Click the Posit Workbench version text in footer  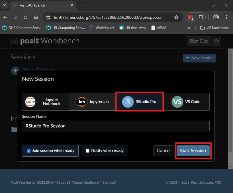[64, 182]
